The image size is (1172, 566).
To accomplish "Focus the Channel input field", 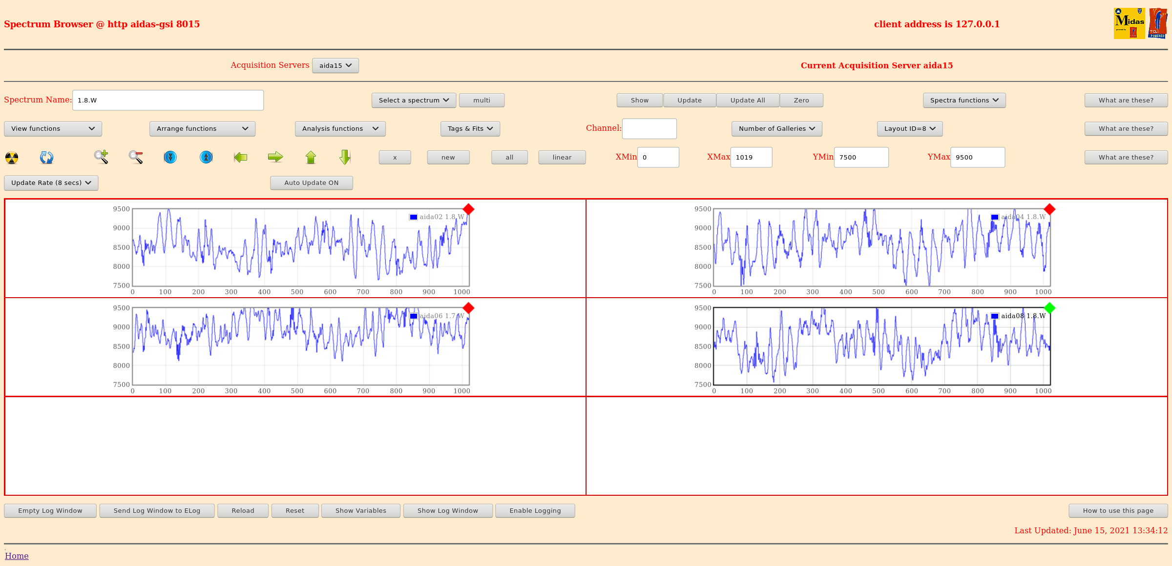I will point(649,129).
